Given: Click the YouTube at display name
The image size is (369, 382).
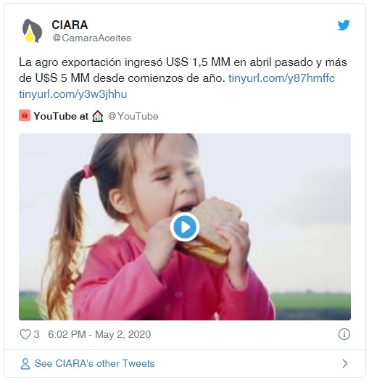Looking at the screenshot, I should (x=61, y=116).
